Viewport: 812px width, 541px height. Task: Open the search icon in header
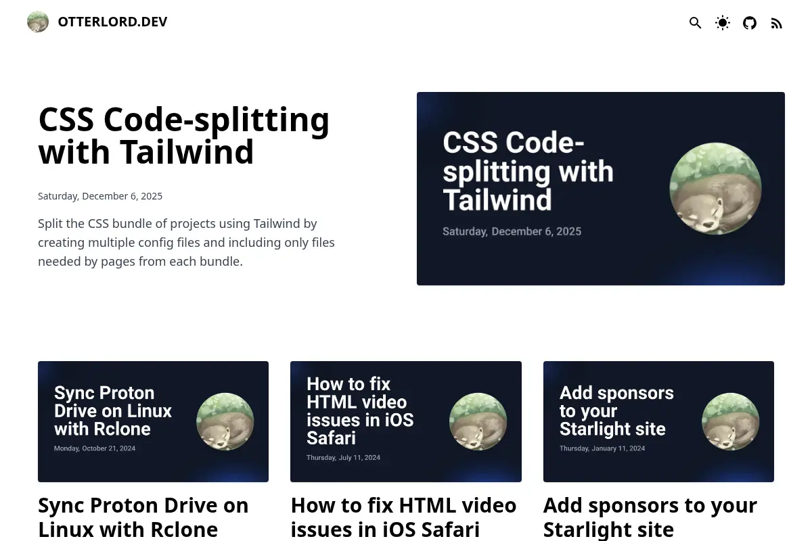[x=695, y=23]
